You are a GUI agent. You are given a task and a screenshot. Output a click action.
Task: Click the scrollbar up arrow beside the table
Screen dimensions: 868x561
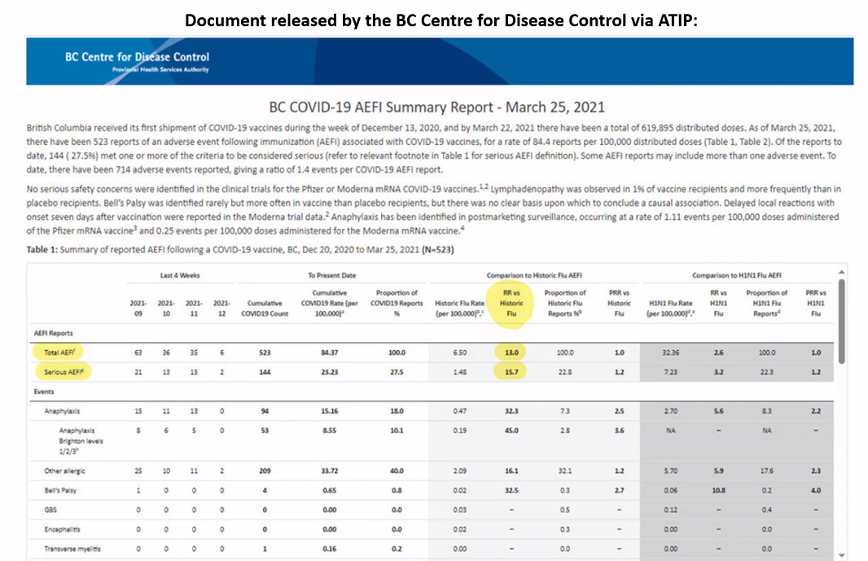[x=841, y=272]
